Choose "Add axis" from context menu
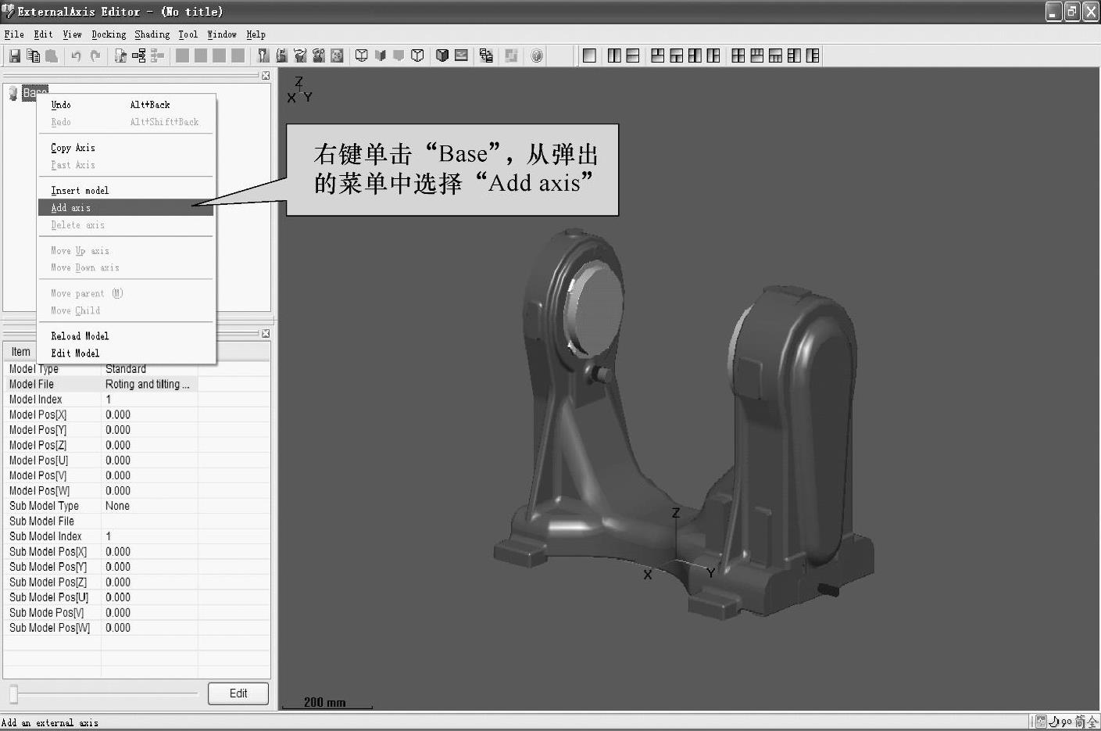Image resolution: width=1101 pixels, height=731 pixels. [71, 208]
